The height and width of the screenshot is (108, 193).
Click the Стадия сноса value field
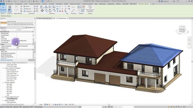click(x=25, y=48)
